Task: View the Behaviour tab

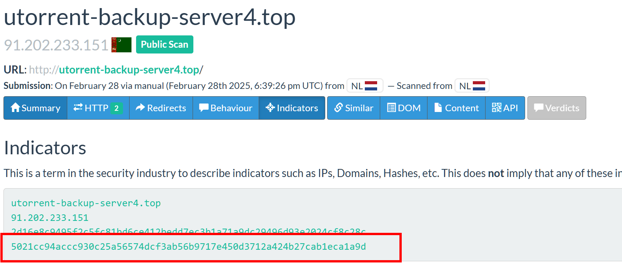Action: point(226,108)
